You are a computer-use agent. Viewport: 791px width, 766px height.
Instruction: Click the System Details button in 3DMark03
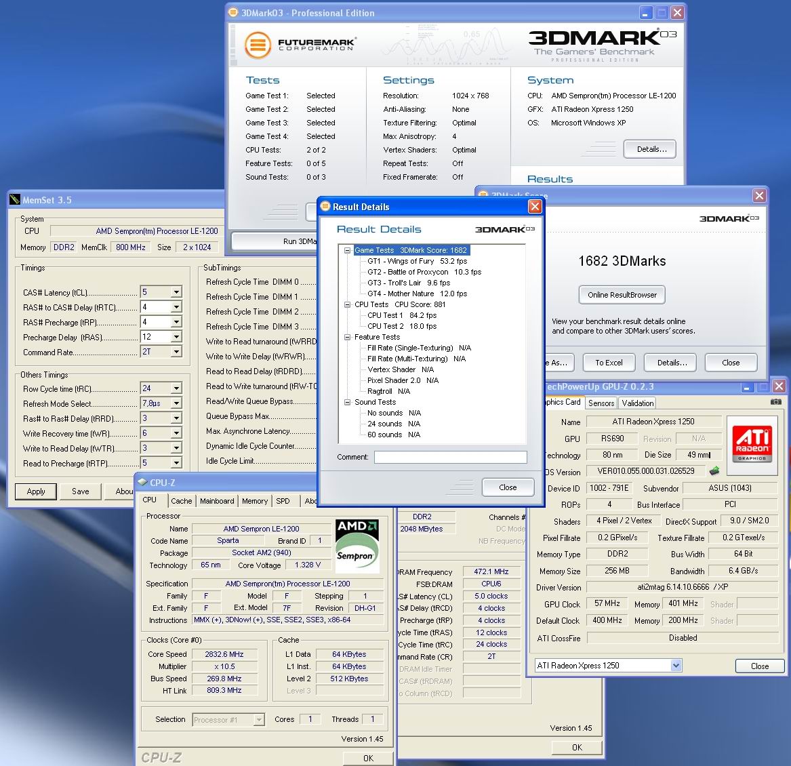coord(650,149)
